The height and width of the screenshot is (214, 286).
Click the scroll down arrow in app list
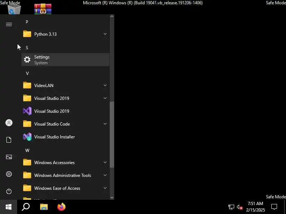pos(112,198)
